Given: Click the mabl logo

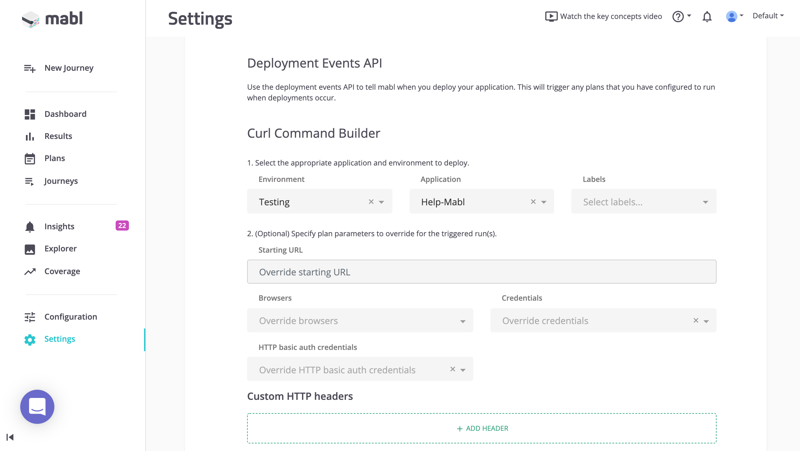Looking at the screenshot, I should tap(52, 18).
